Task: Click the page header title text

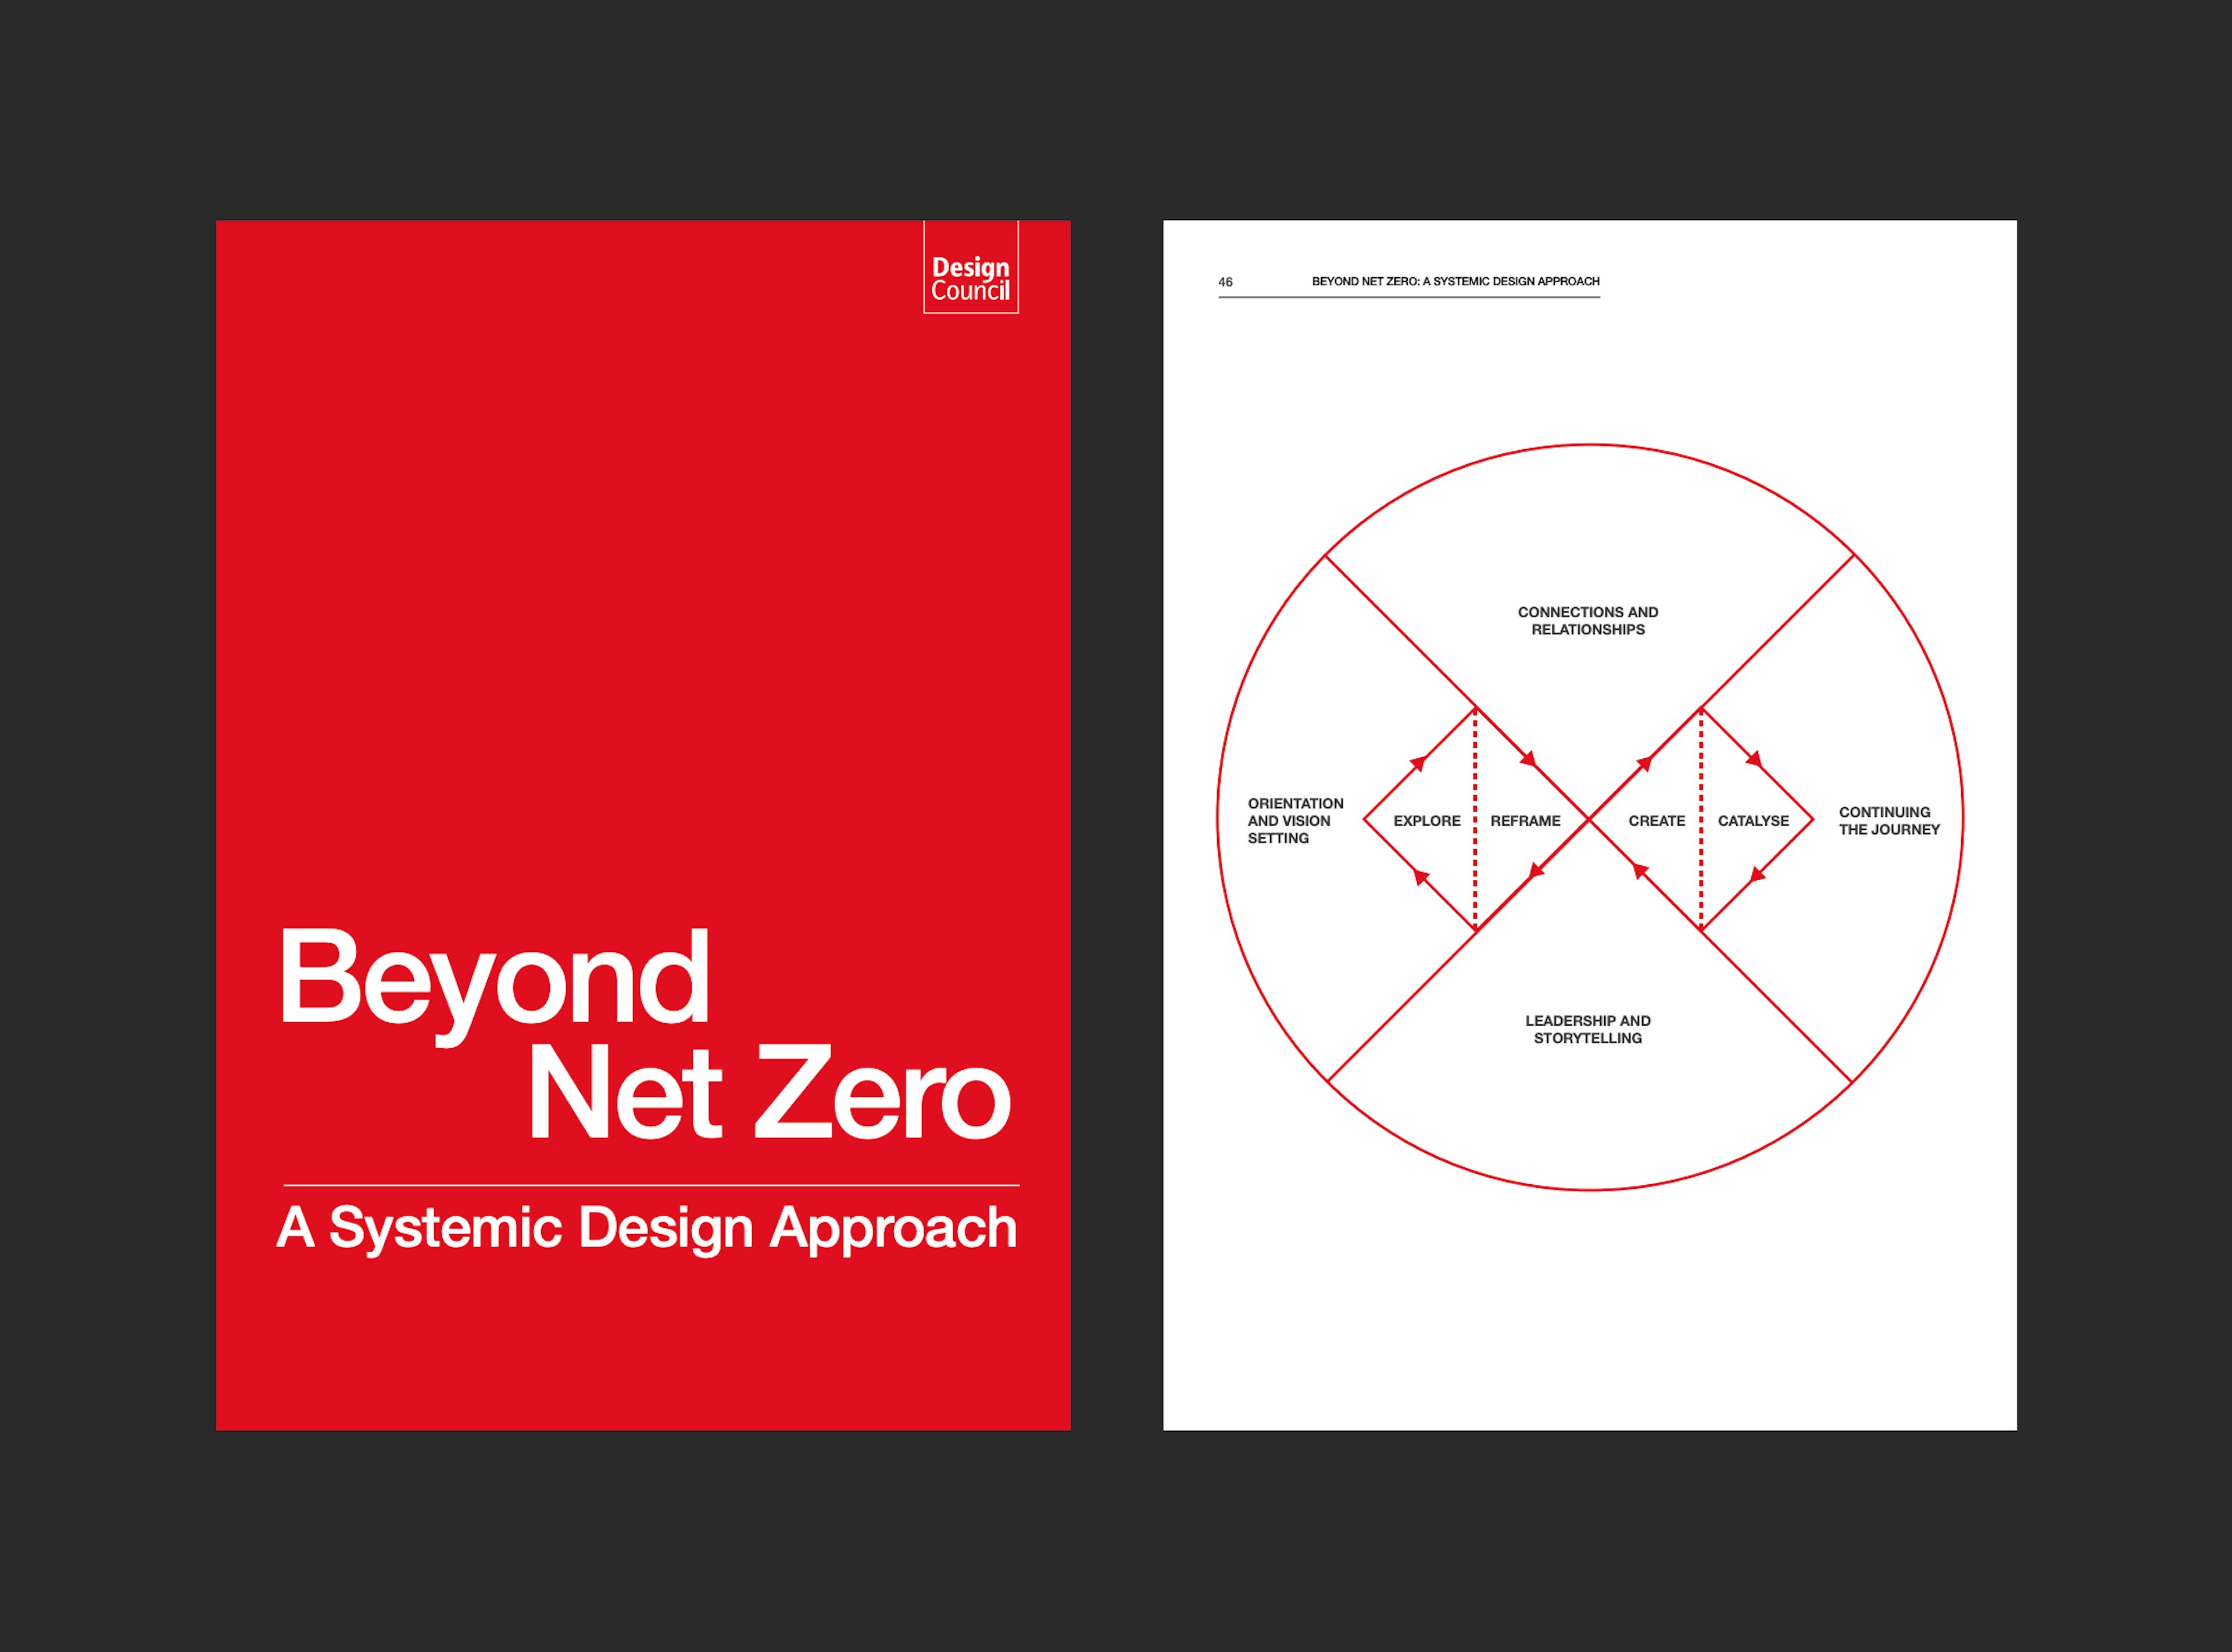Action: pos(1455,281)
